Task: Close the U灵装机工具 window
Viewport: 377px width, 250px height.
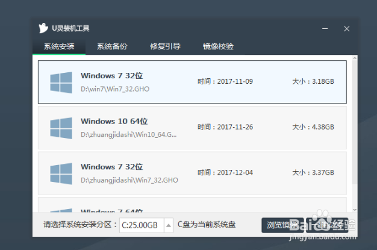Action: 346,29
